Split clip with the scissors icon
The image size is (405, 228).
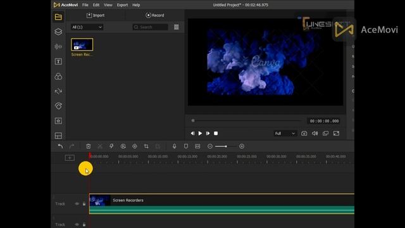pos(100,146)
